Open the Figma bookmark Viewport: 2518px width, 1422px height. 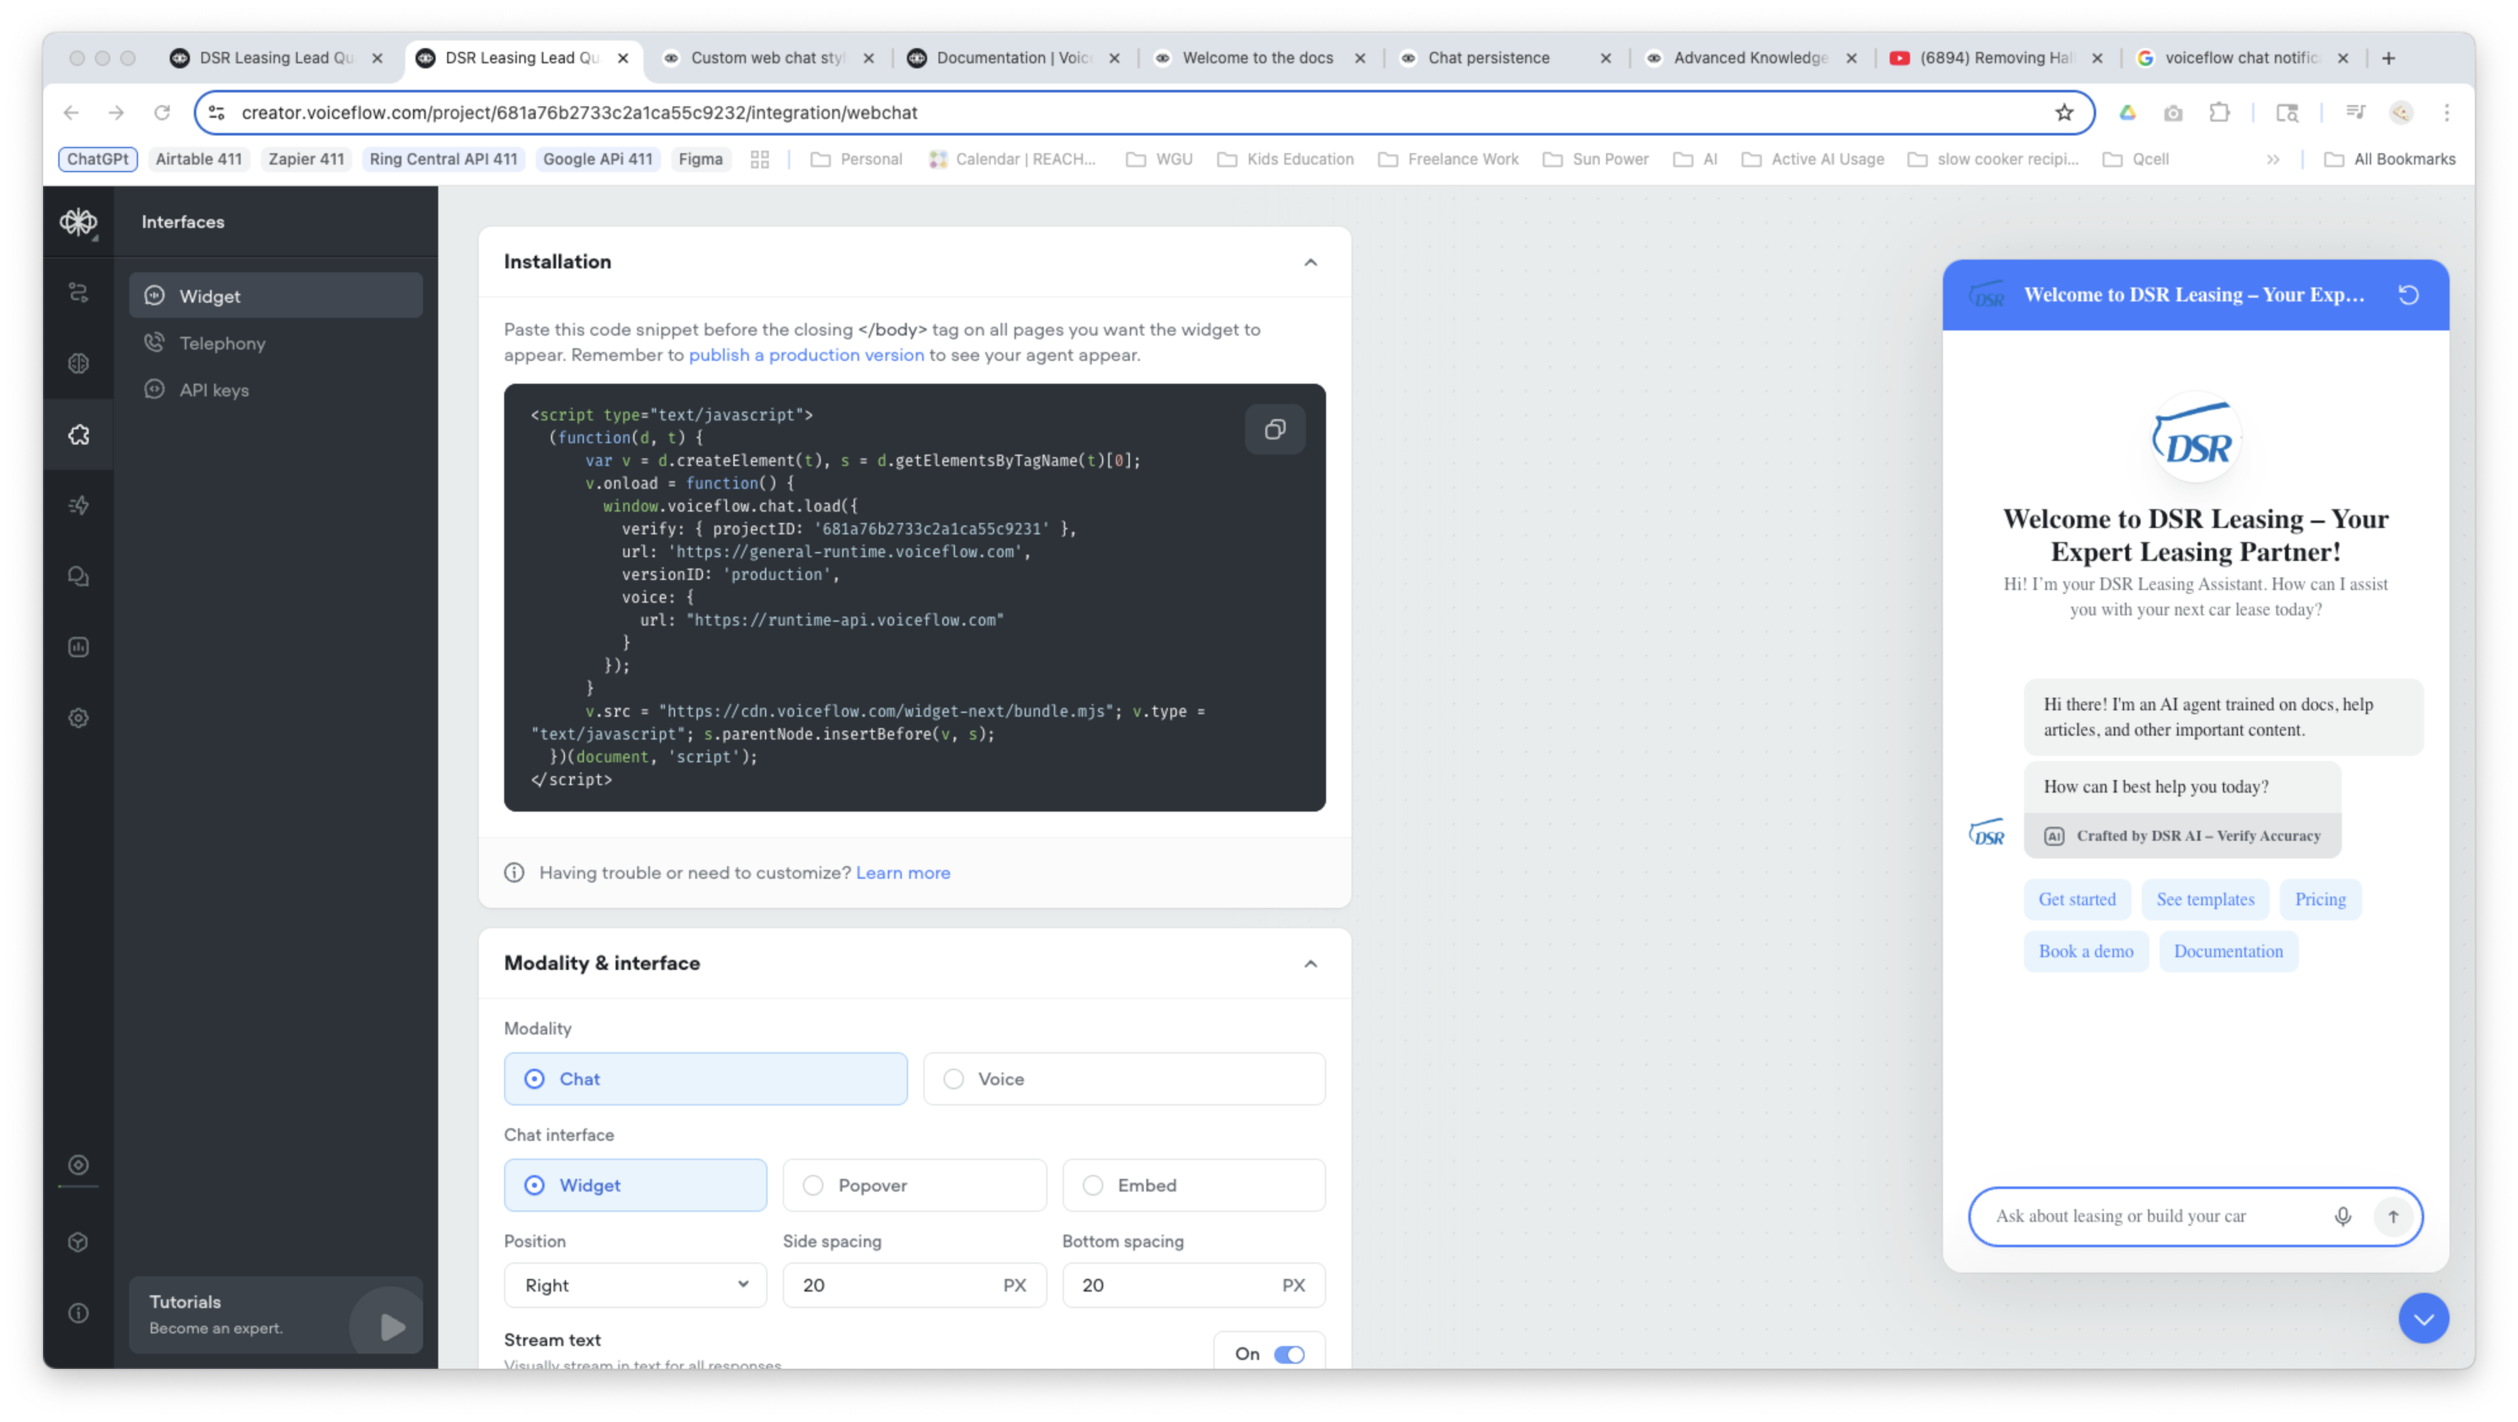pos(700,160)
